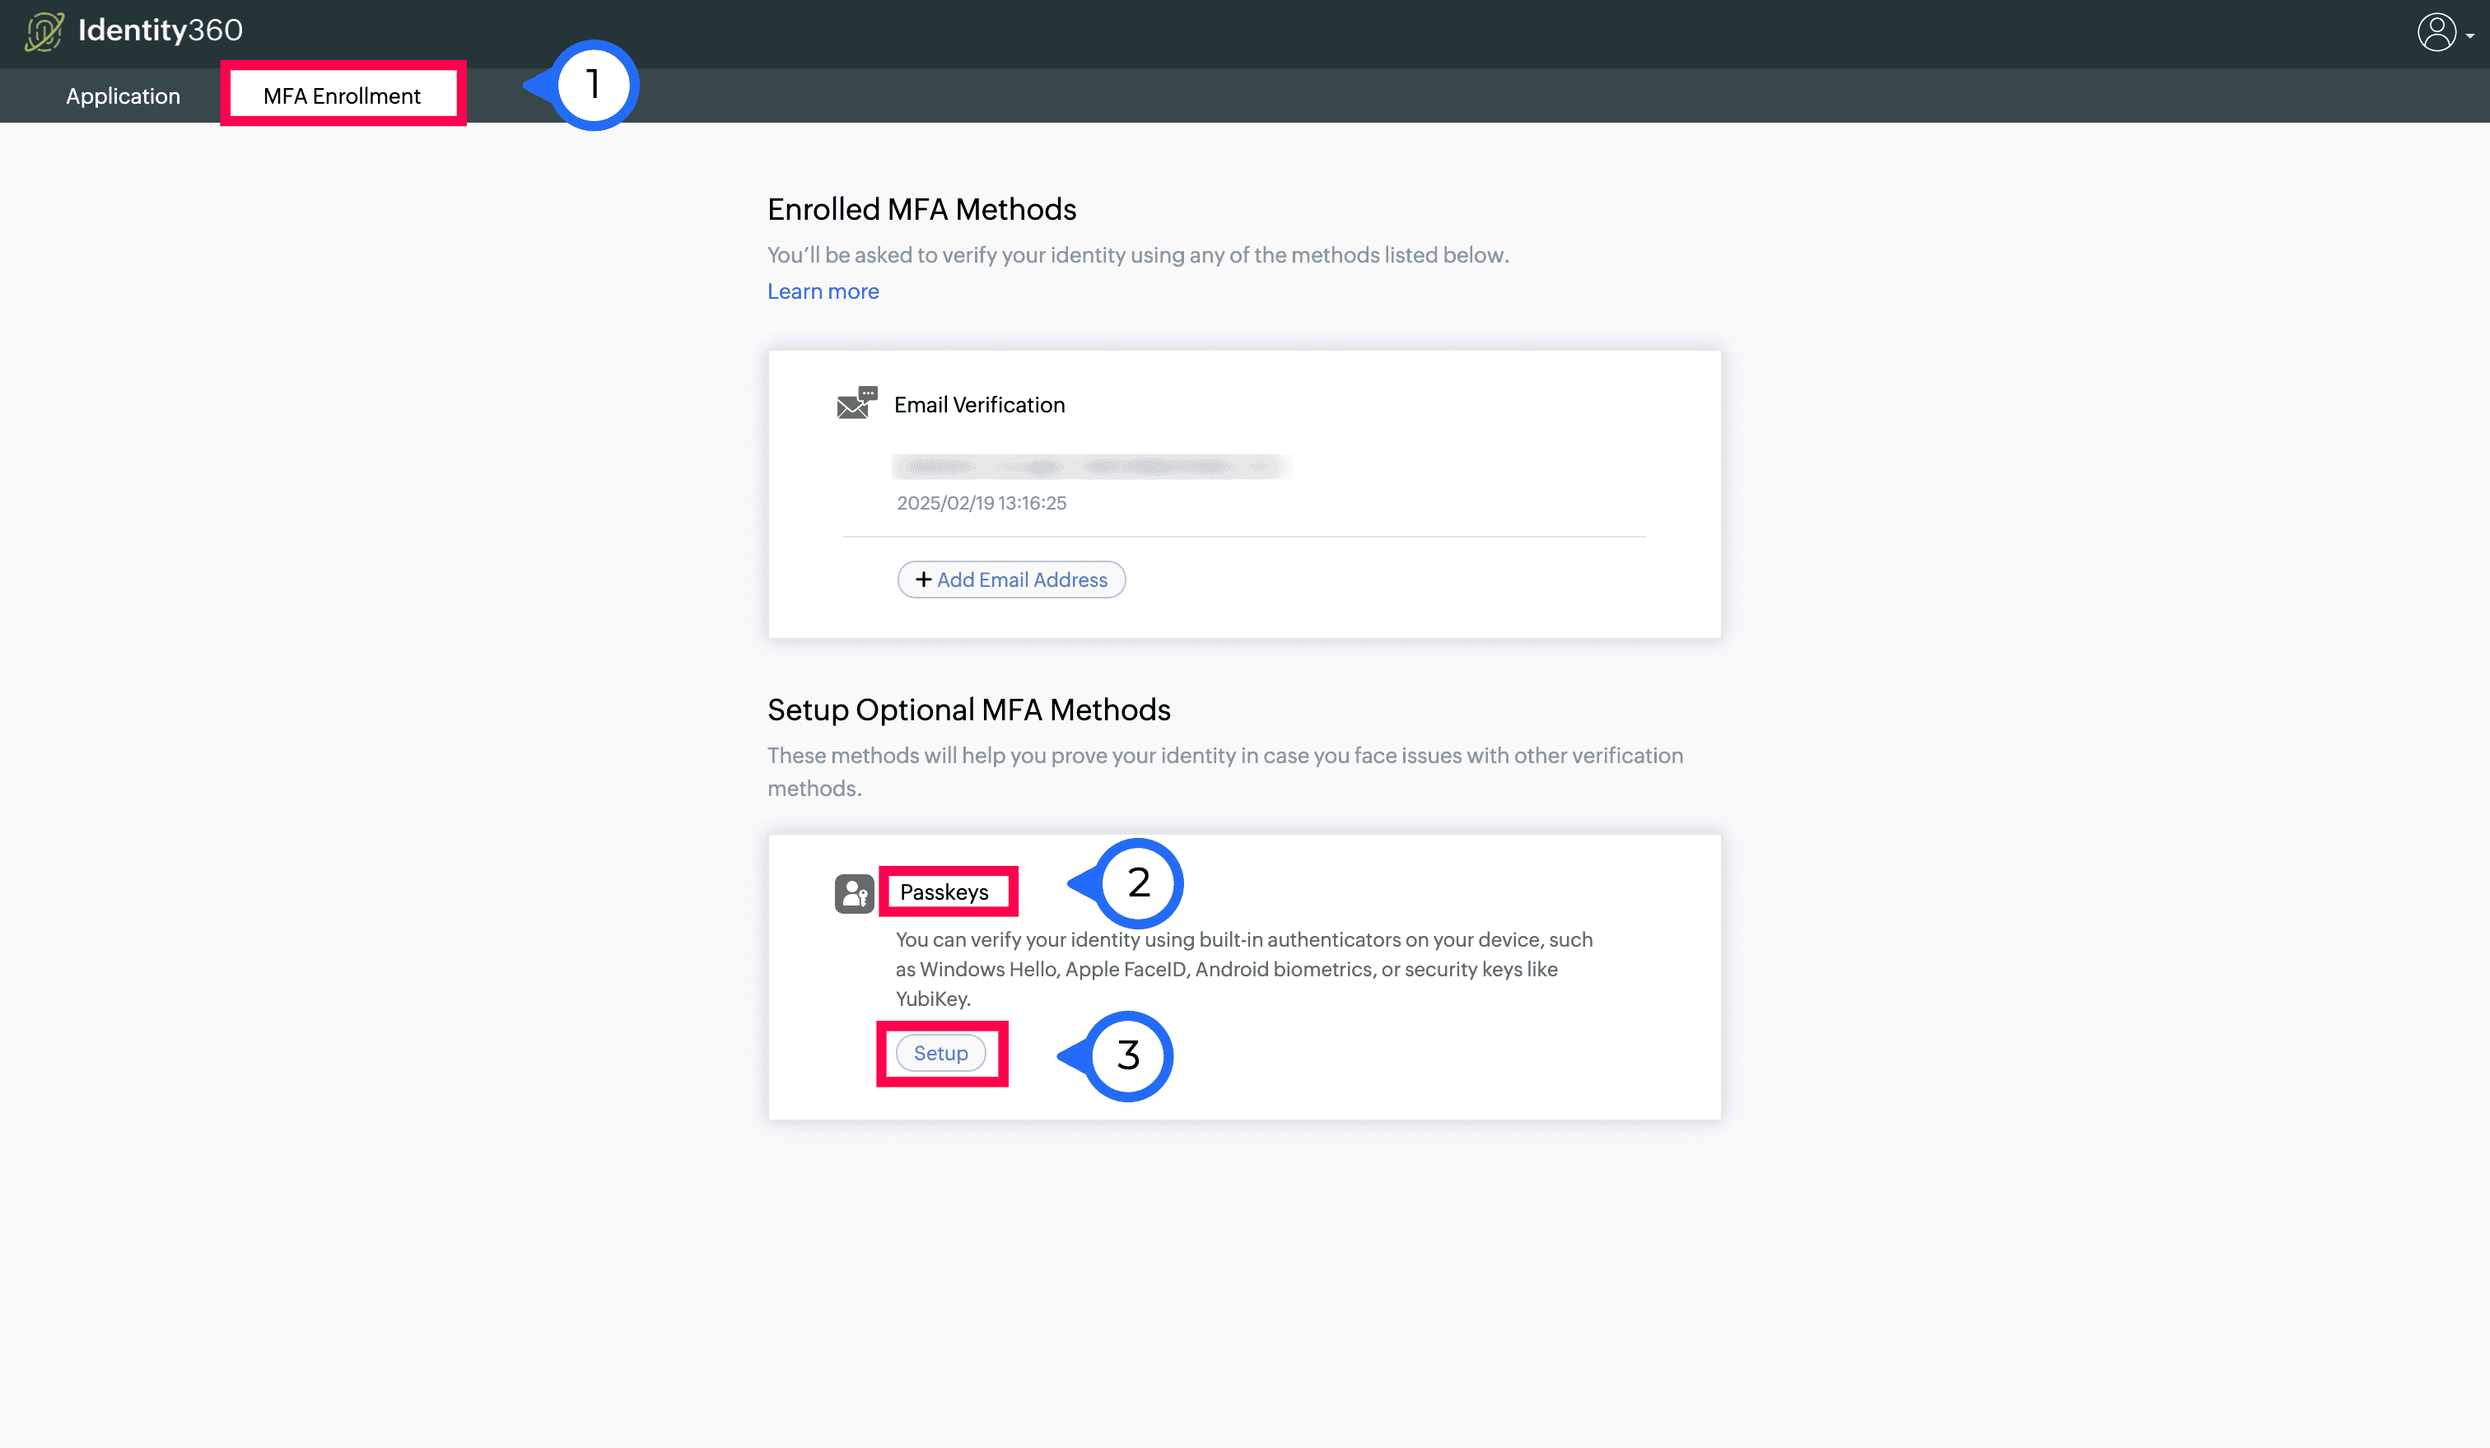Open the MFA Enrollment tab

342,95
